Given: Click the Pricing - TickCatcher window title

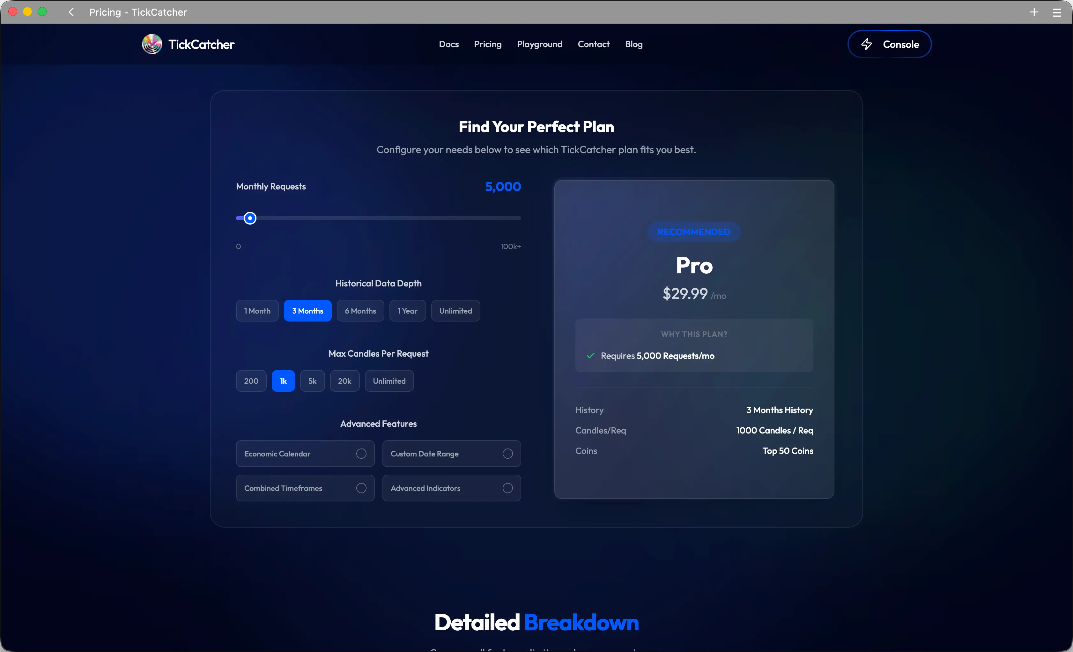Looking at the screenshot, I should tap(138, 12).
